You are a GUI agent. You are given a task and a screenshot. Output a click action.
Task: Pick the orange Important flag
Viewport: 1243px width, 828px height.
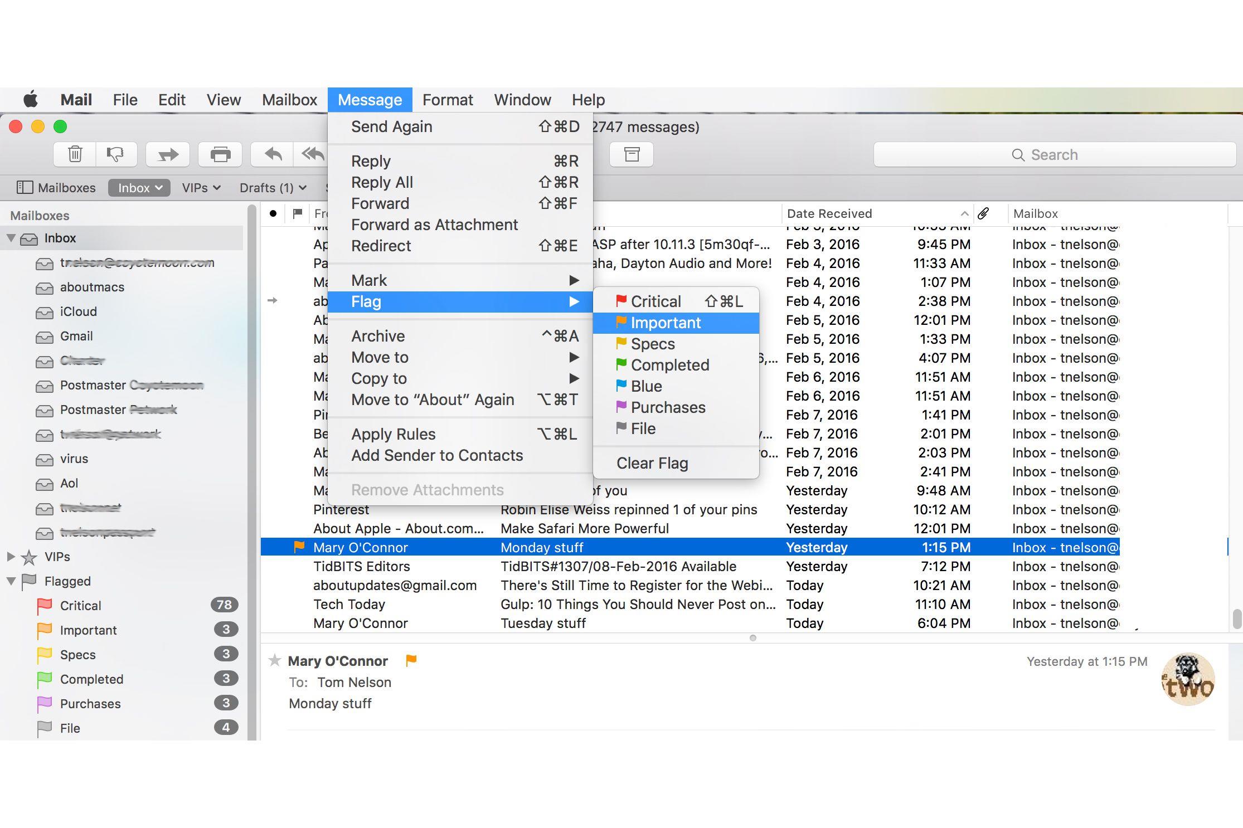coord(676,323)
